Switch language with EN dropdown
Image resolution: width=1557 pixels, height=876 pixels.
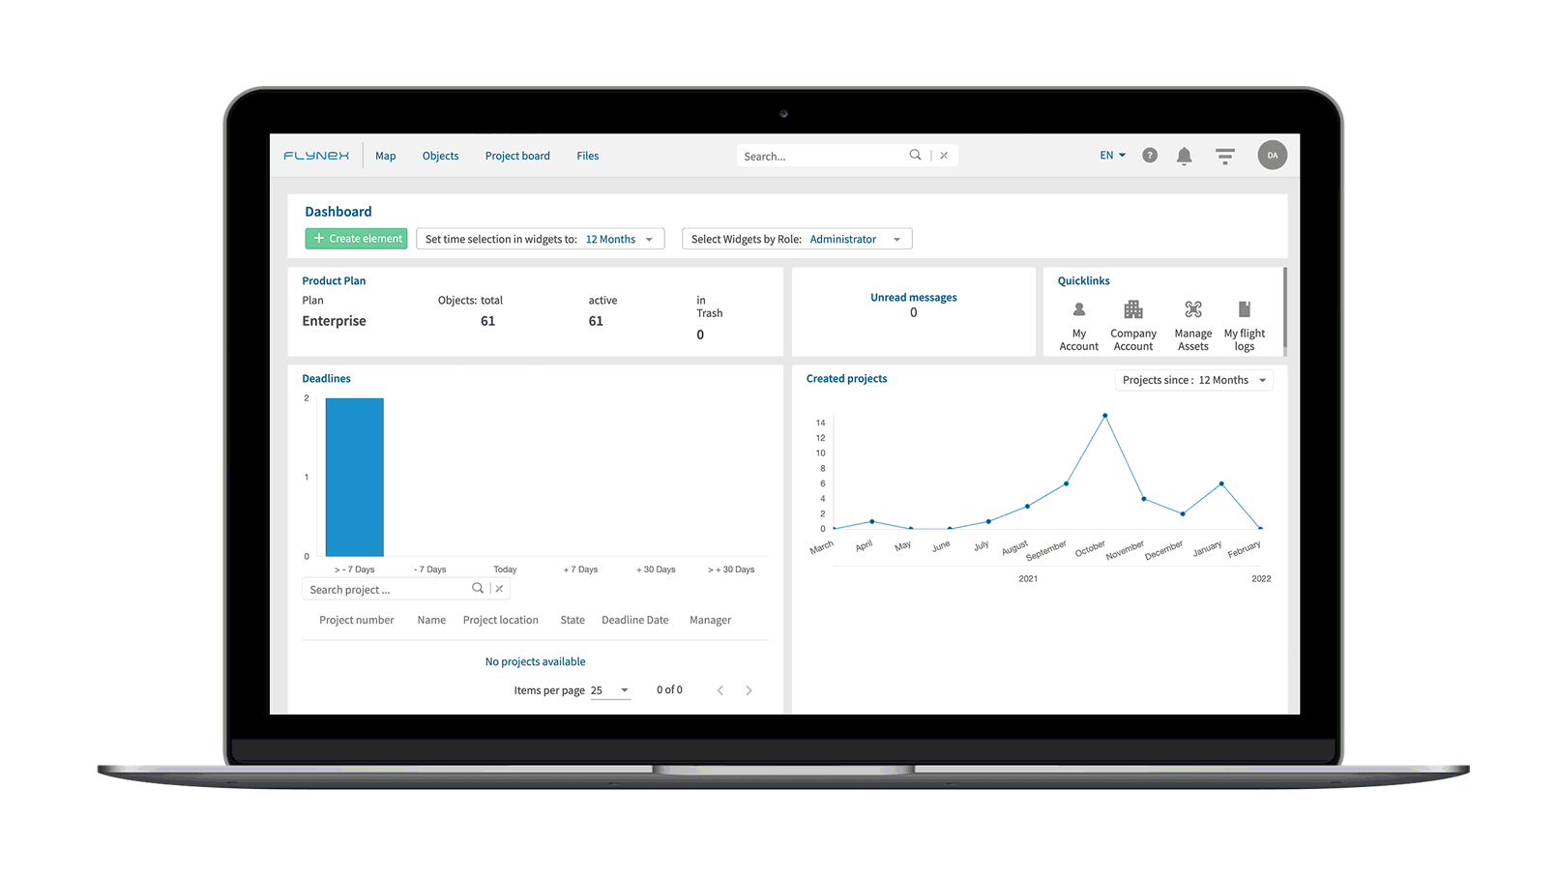pos(1112,156)
